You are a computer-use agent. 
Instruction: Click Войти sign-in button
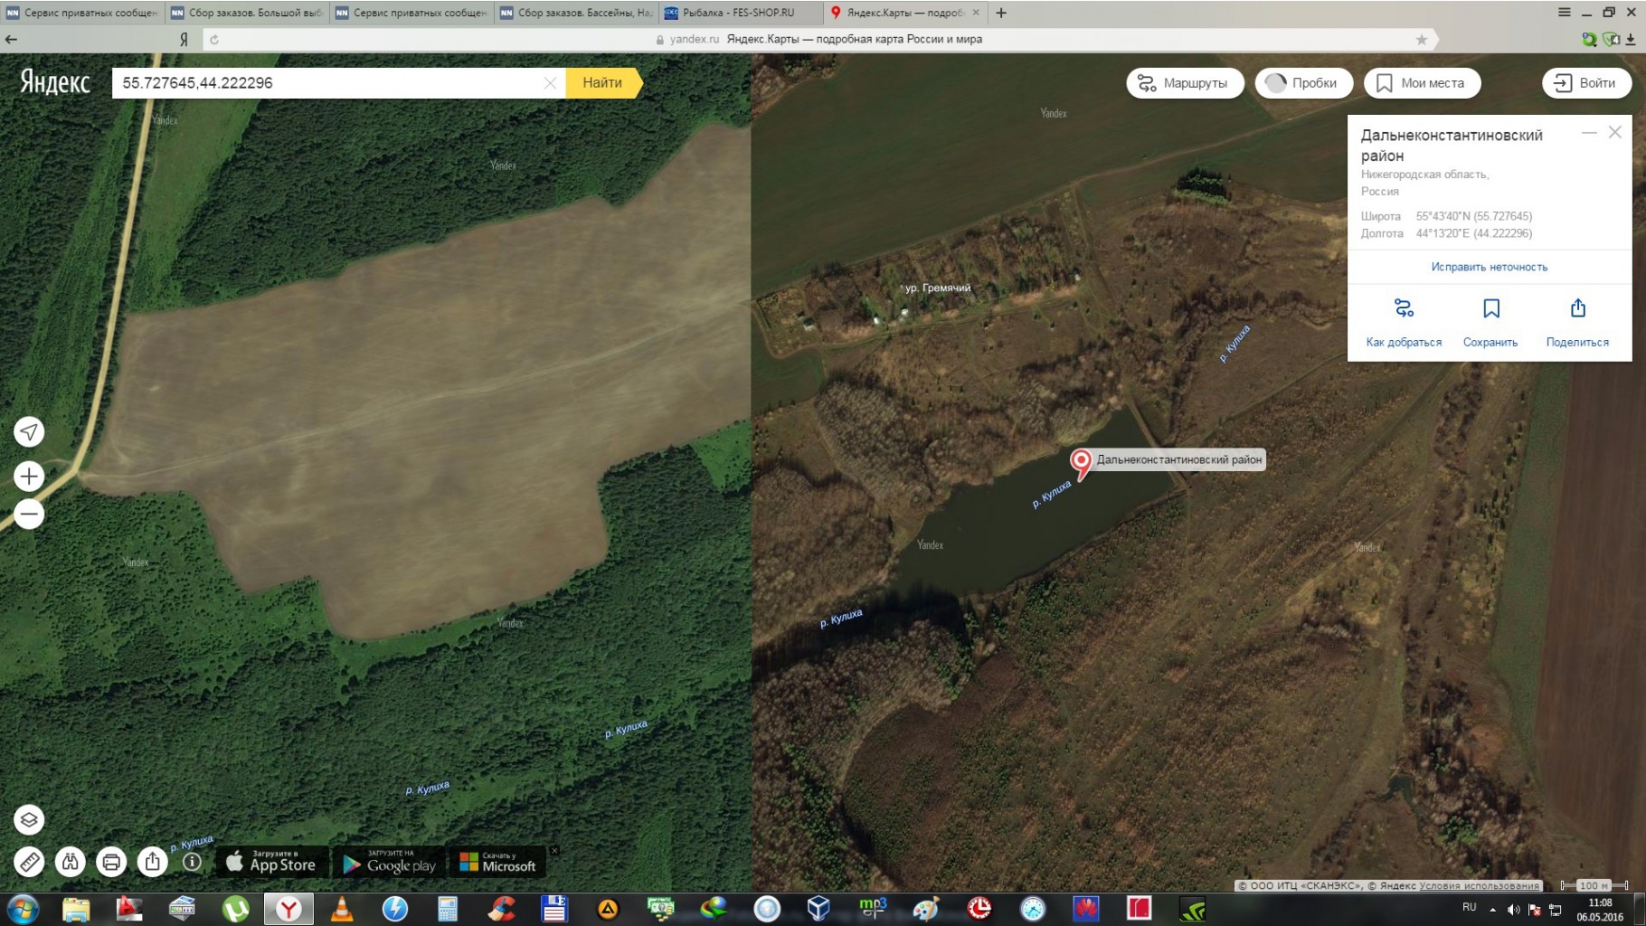pos(1586,82)
